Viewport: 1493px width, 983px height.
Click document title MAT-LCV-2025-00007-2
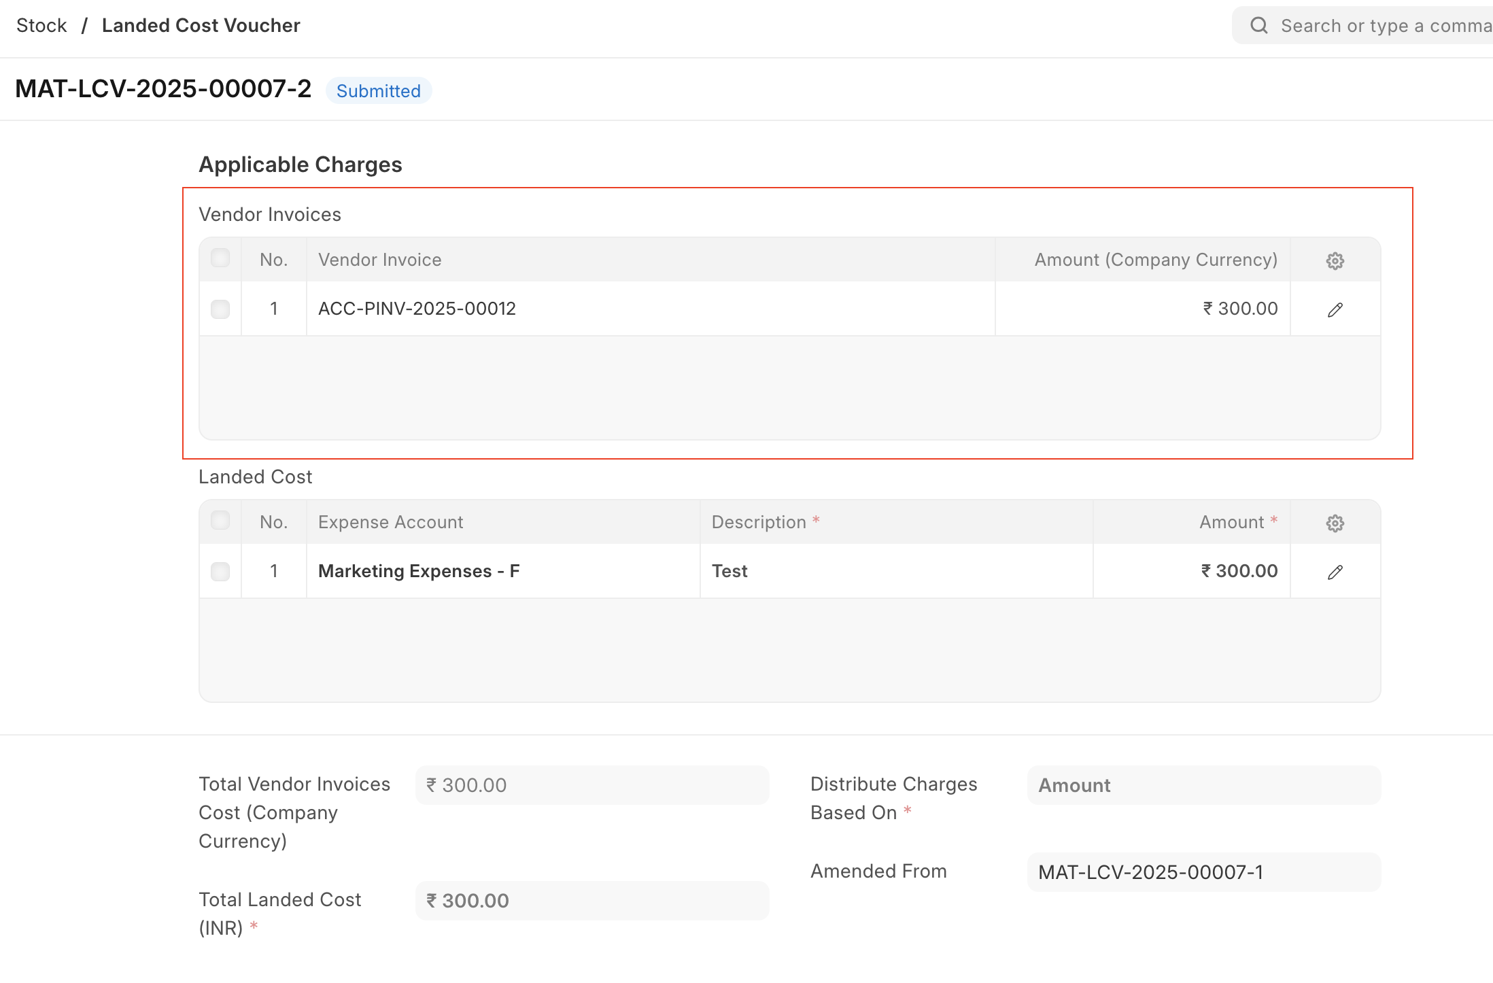(163, 89)
